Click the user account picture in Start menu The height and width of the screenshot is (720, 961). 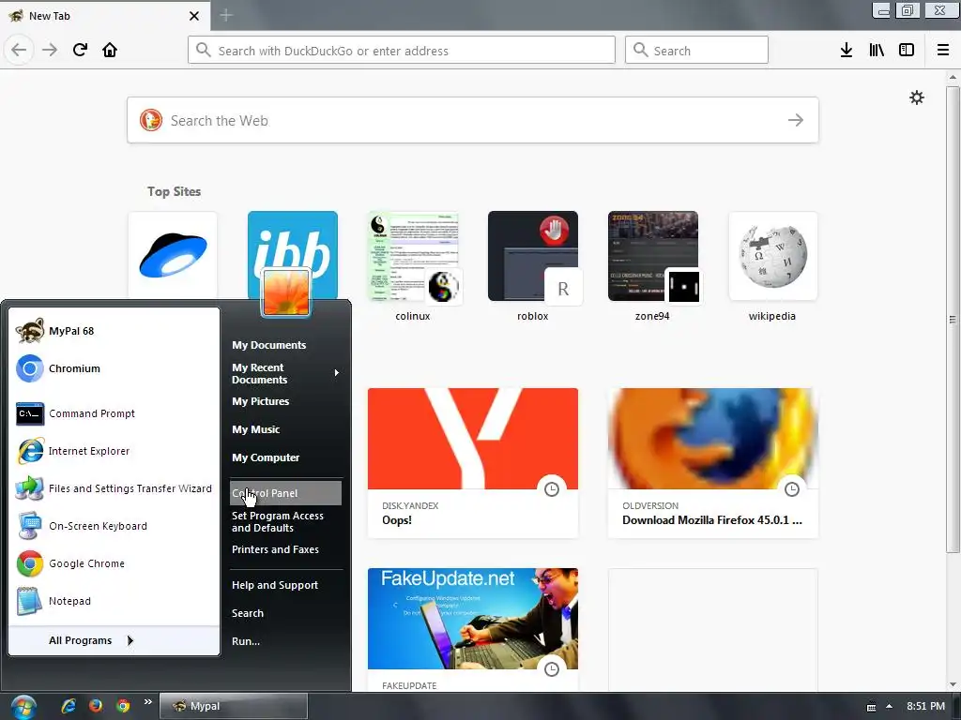[x=285, y=292]
